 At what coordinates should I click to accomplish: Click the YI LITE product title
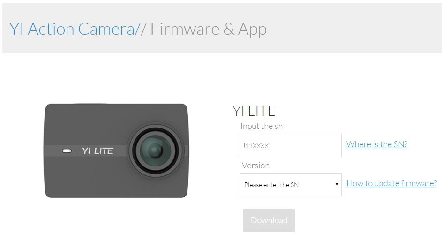(x=254, y=111)
